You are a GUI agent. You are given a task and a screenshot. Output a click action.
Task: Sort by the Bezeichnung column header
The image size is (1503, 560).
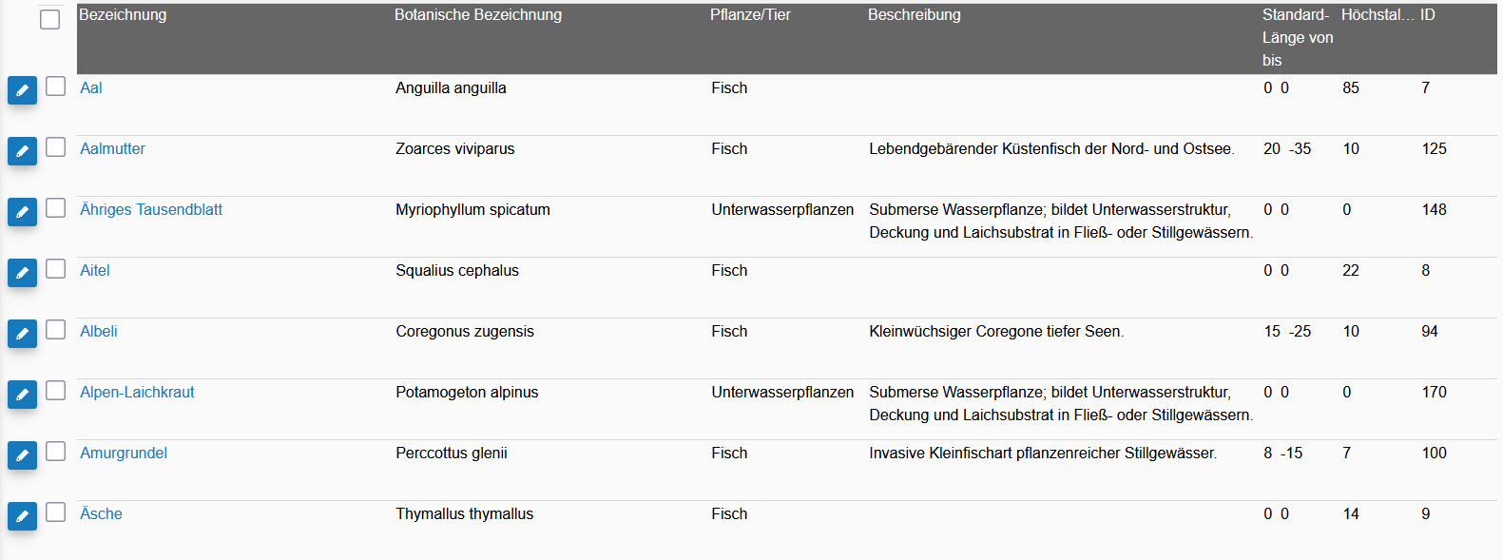[x=123, y=15]
